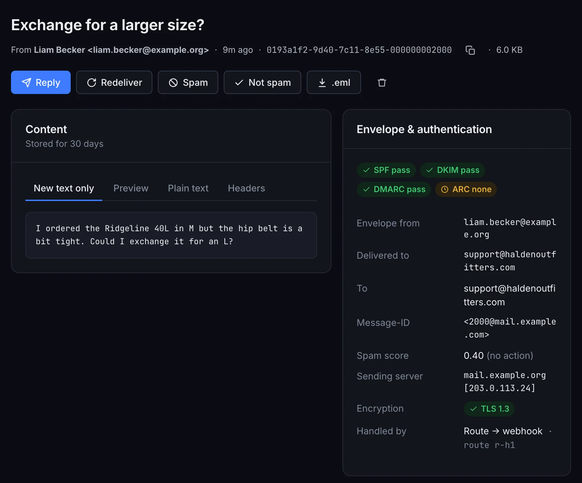Select the New text only tab

(x=64, y=188)
